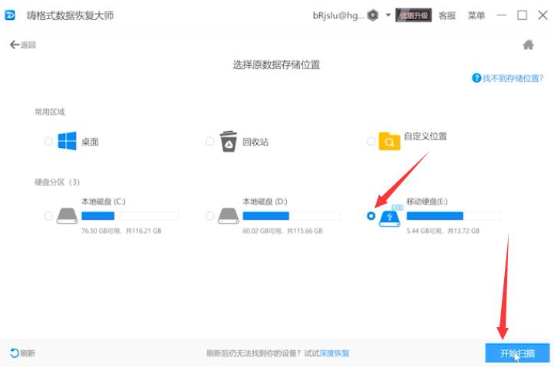Maximize the window
The height and width of the screenshot is (367, 554).
click(x=523, y=15)
